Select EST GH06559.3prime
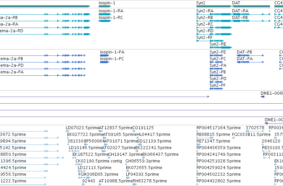 [143, 161]
